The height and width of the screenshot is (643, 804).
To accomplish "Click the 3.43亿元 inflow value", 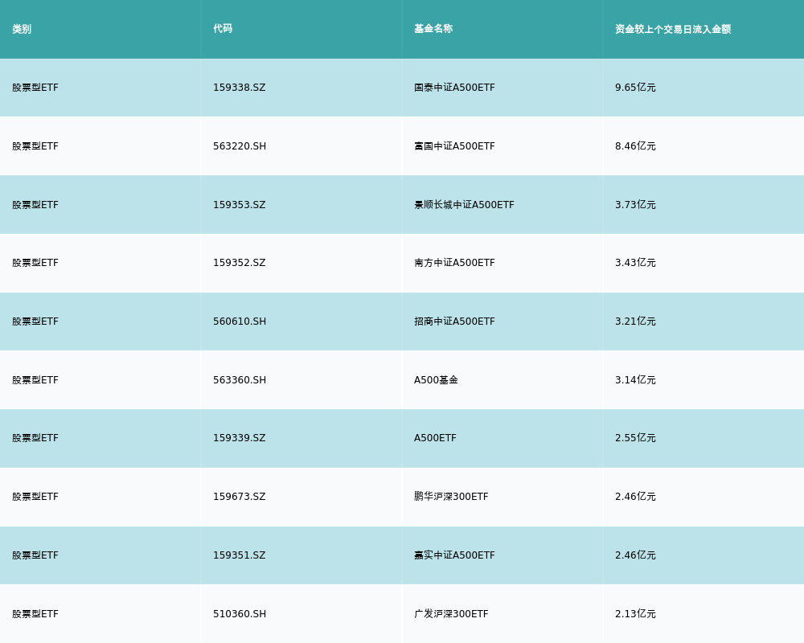I will coord(635,263).
